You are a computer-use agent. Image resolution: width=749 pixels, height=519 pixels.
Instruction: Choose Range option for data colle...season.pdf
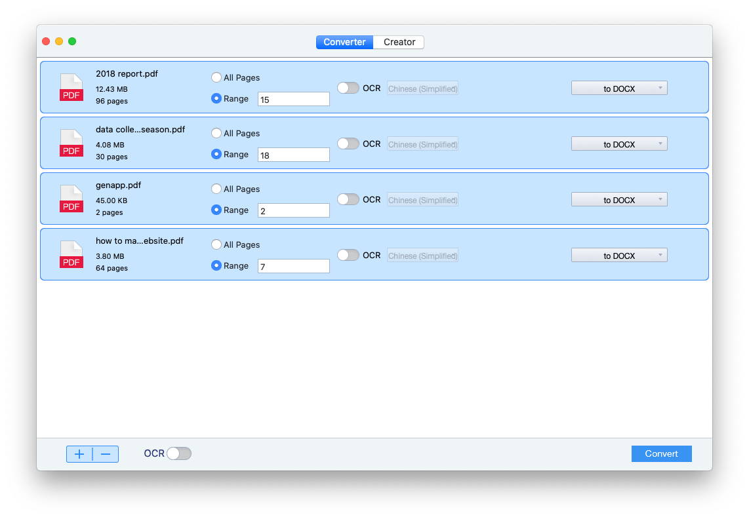(x=216, y=154)
